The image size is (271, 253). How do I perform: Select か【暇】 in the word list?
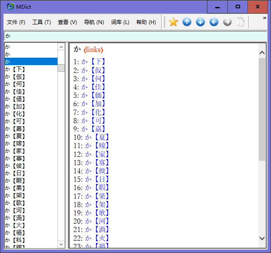[31, 180]
